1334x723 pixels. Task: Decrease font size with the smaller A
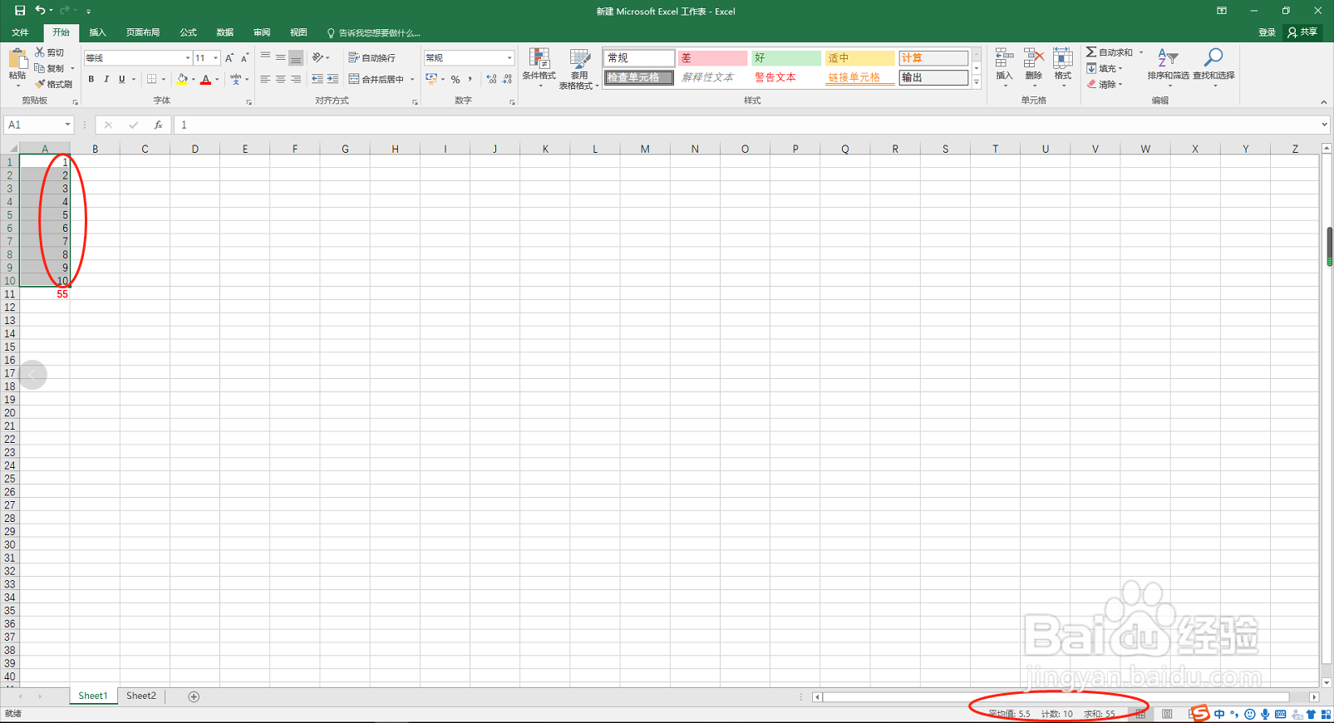(x=244, y=57)
